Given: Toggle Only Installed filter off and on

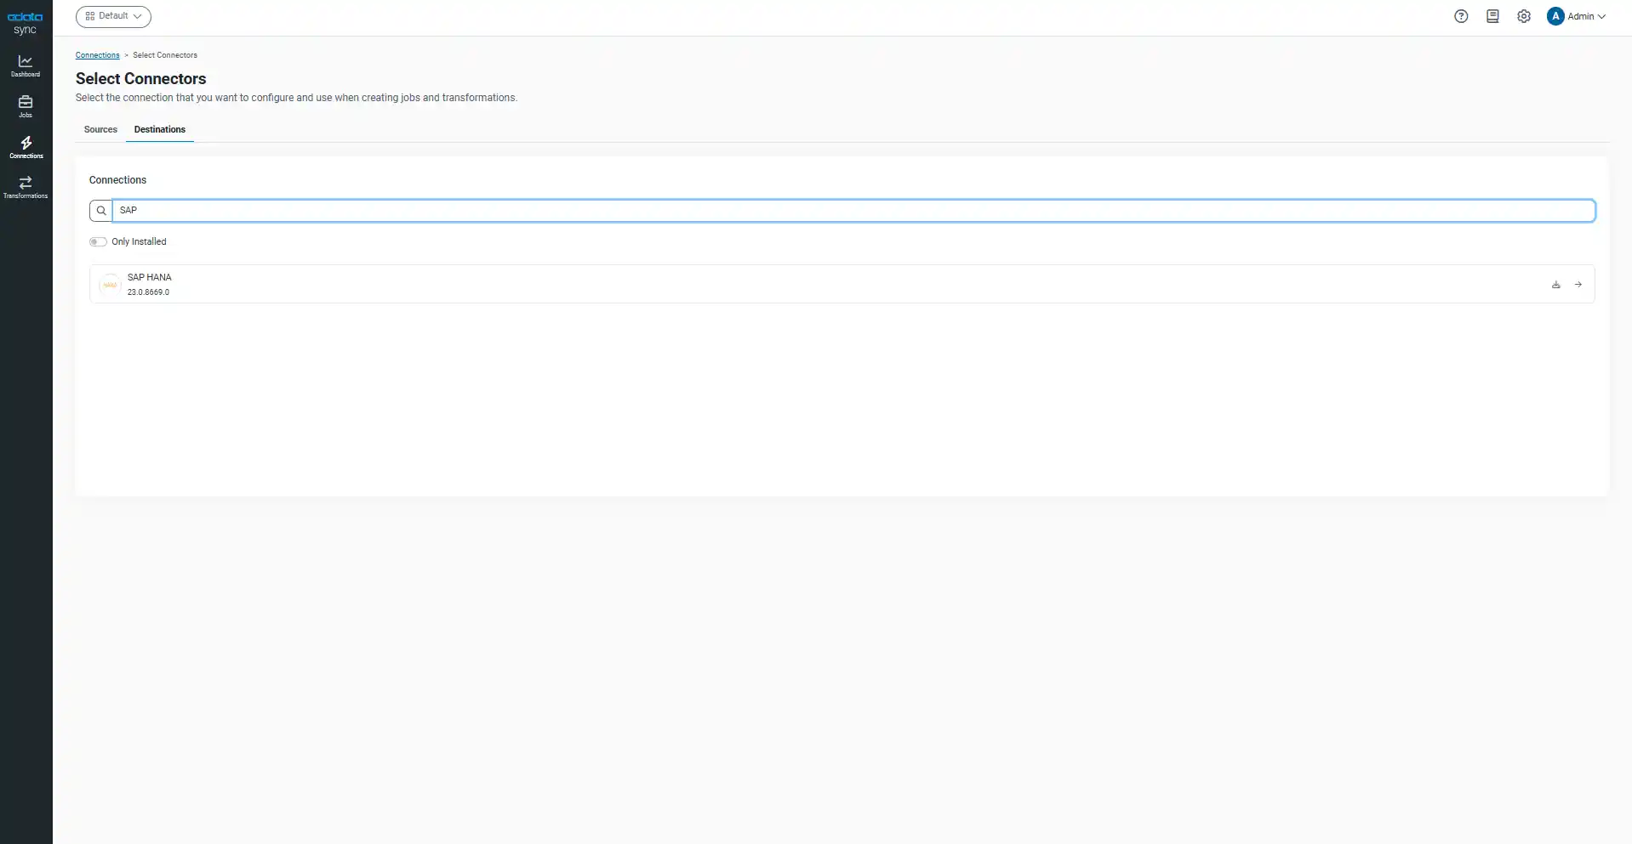Looking at the screenshot, I should pos(98,241).
